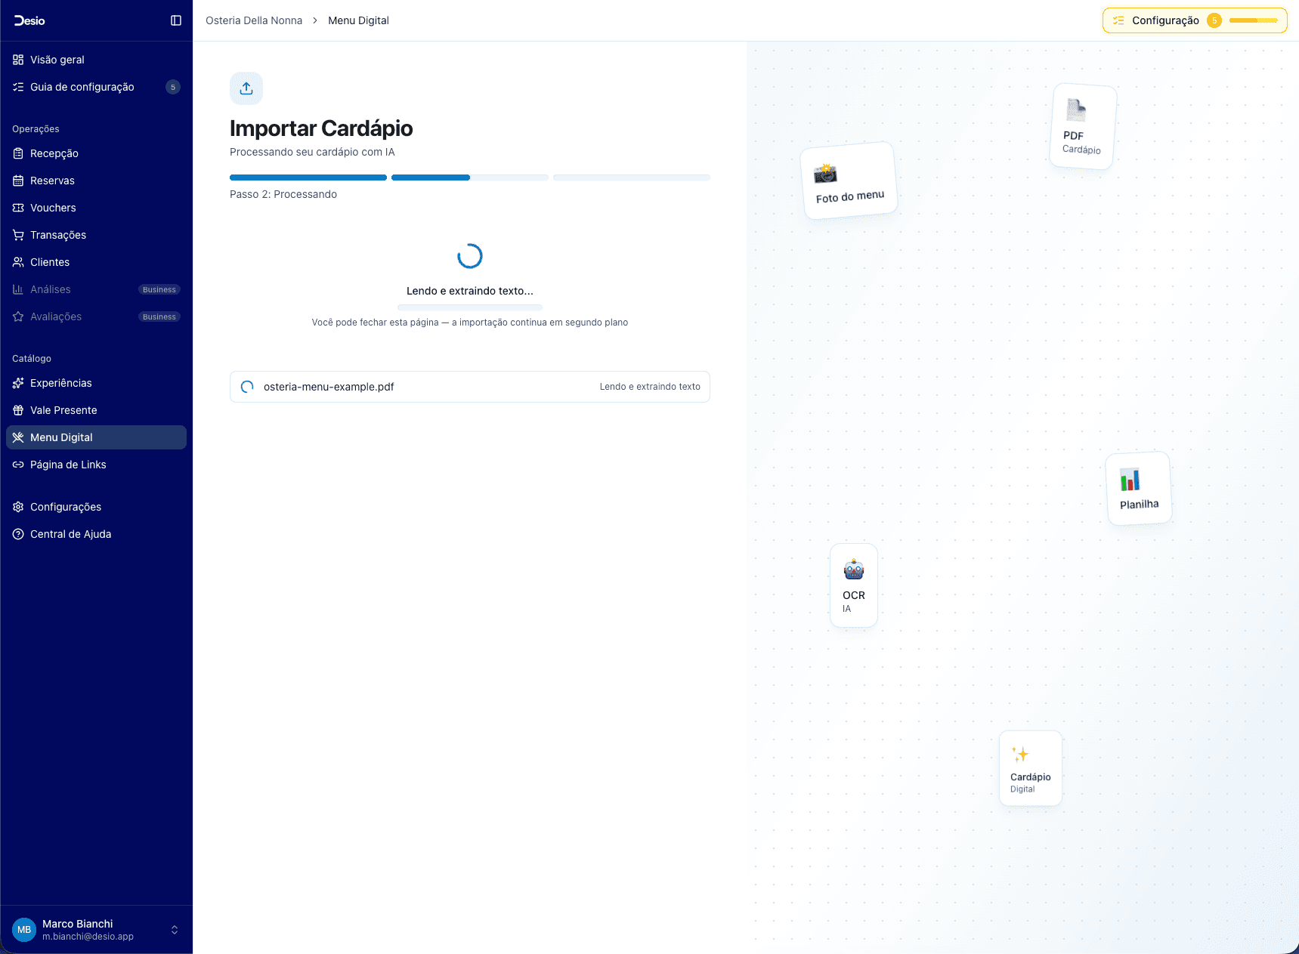This screenshot has height=954, width=1299.
Task: Click the Osteria Della Nonna breadcrumb
Action: point(254,20)
